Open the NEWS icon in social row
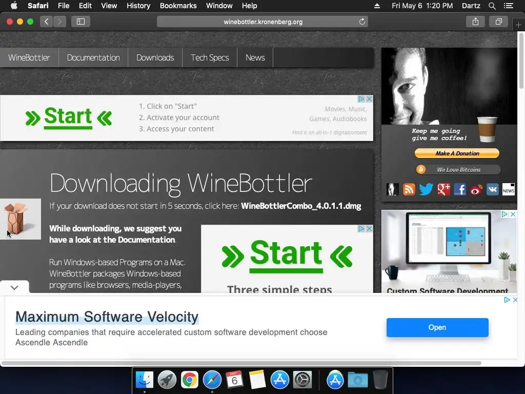The width and height of the screenshot is (525, 394). click(508, 190)
